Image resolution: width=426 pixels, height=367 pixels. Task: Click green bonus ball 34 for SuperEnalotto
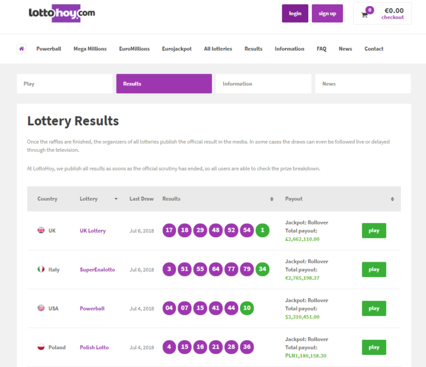coord(262,269)
